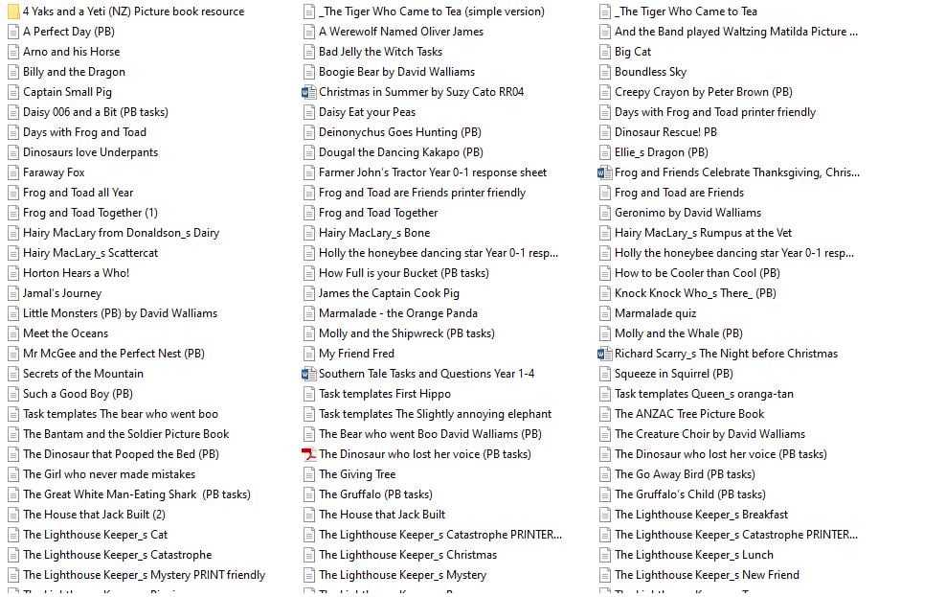This screenshot has height=597, width=946.
Task: Select How to be Cooler than Cool (PB)
Action: [697, 273]
